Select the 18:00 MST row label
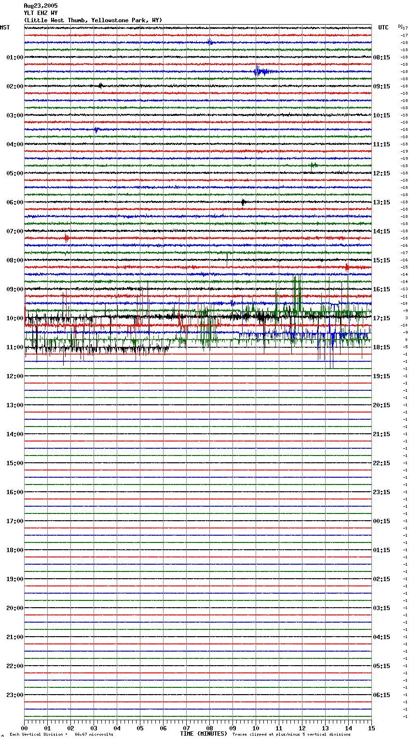 tap(15, 550)
